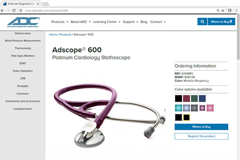Click the Products breadcrumb link
The image size is (240, 160).
pyautogui.click(x=66, y=35)
